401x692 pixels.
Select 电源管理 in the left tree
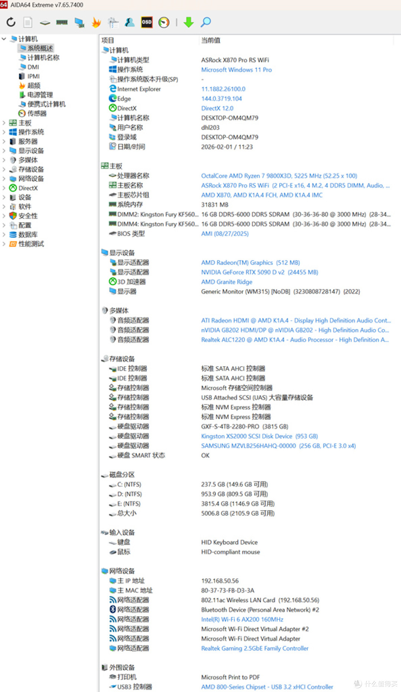36,95
